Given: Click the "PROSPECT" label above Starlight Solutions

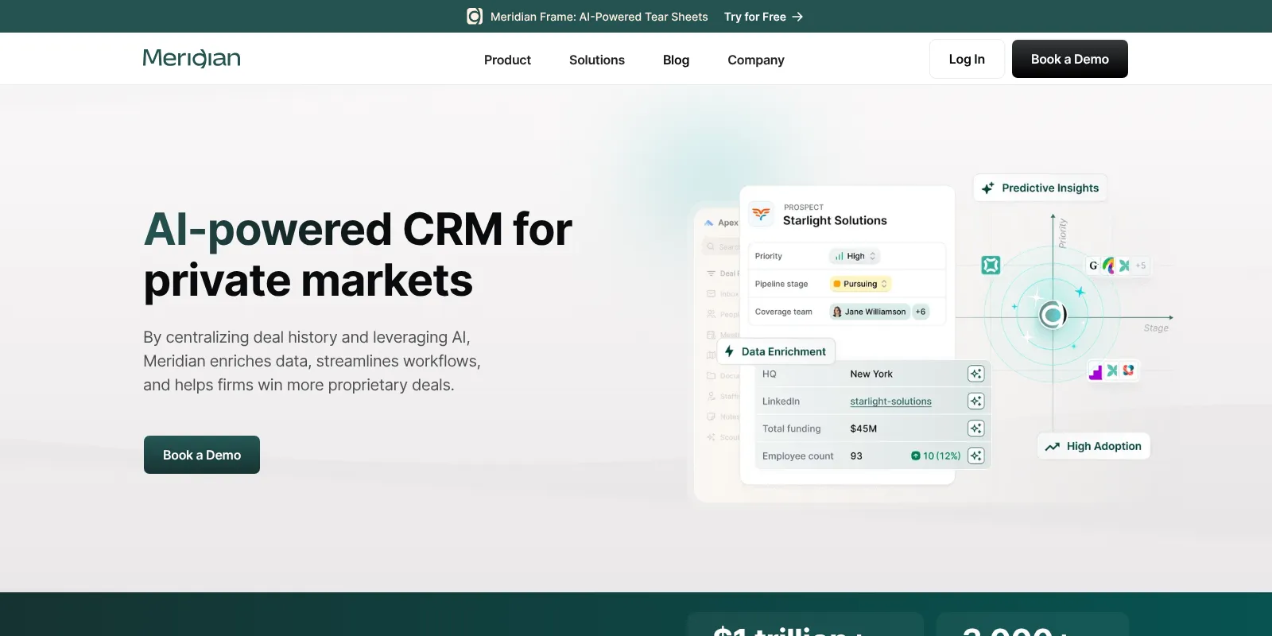Looking at the screenshot, I should (804, 207).
